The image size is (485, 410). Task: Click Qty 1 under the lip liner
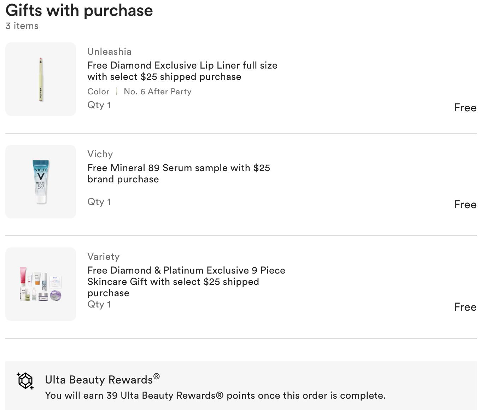99,105
